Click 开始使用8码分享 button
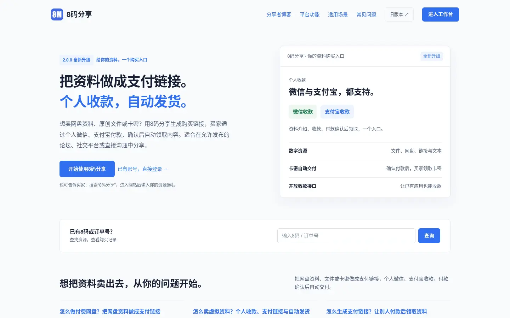 pyautogui.click(x=87, y=169)
